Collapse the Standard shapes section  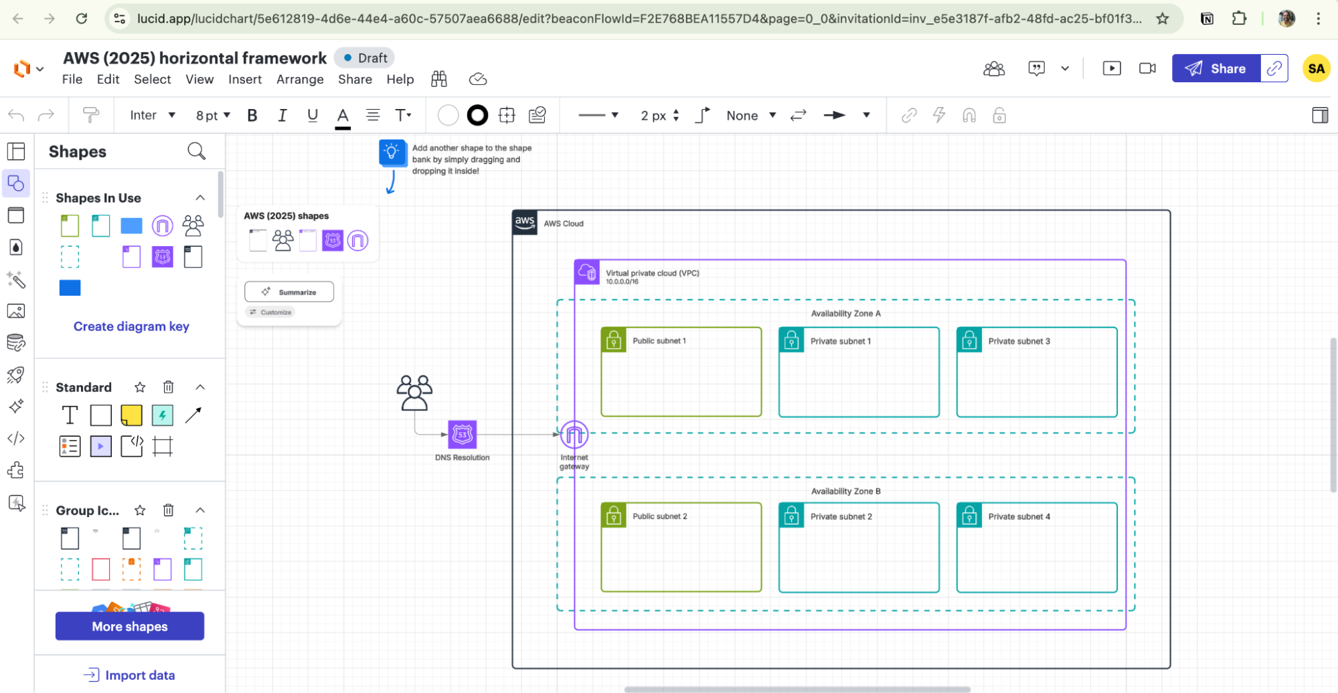tap(200, 387)
